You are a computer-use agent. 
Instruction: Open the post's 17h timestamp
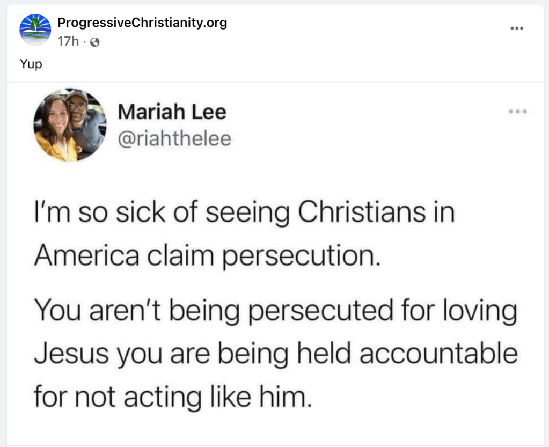(67, 41)
